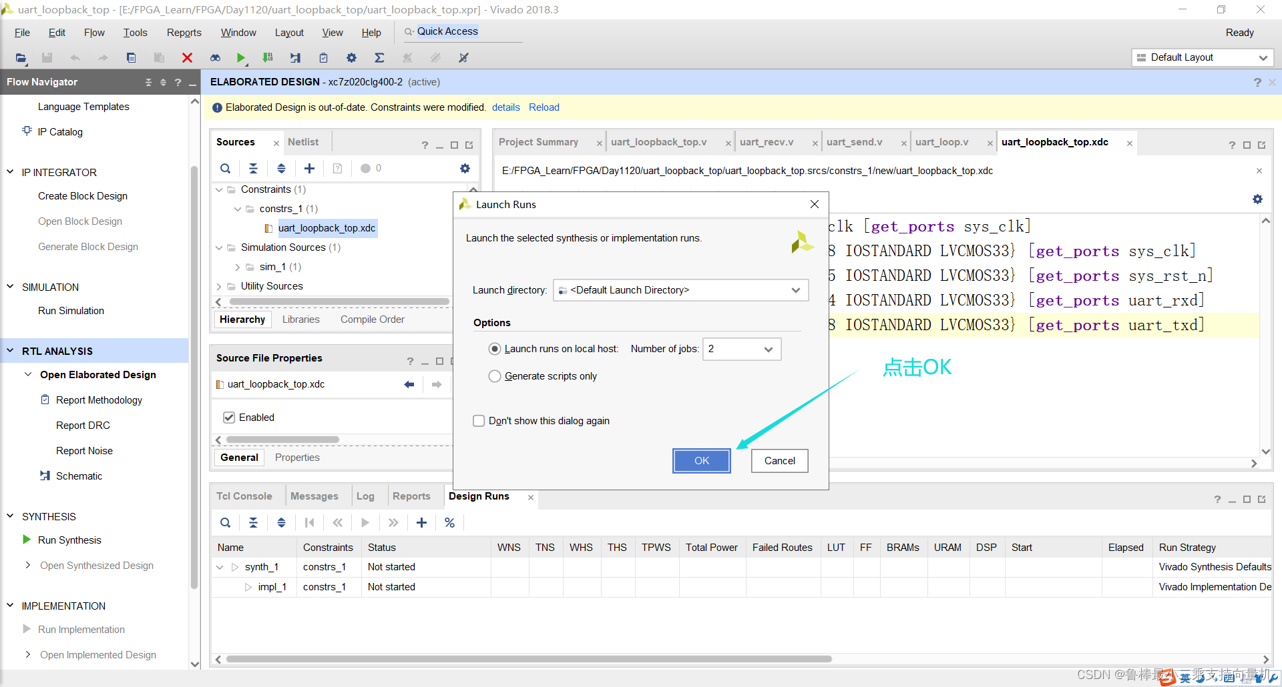Open Schematic under RTL Analysis
1282x687 pixels.
tap(79, 476)
